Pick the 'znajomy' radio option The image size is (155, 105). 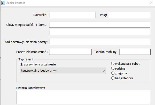point(113,73)
